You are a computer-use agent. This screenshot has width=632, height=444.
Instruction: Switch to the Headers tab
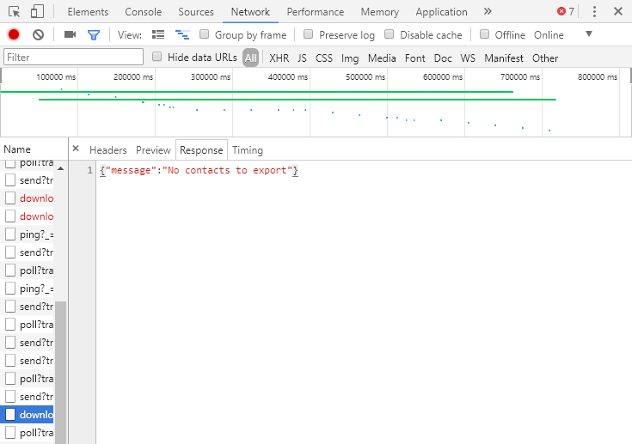pyautogui.click(x=107, y=150)
